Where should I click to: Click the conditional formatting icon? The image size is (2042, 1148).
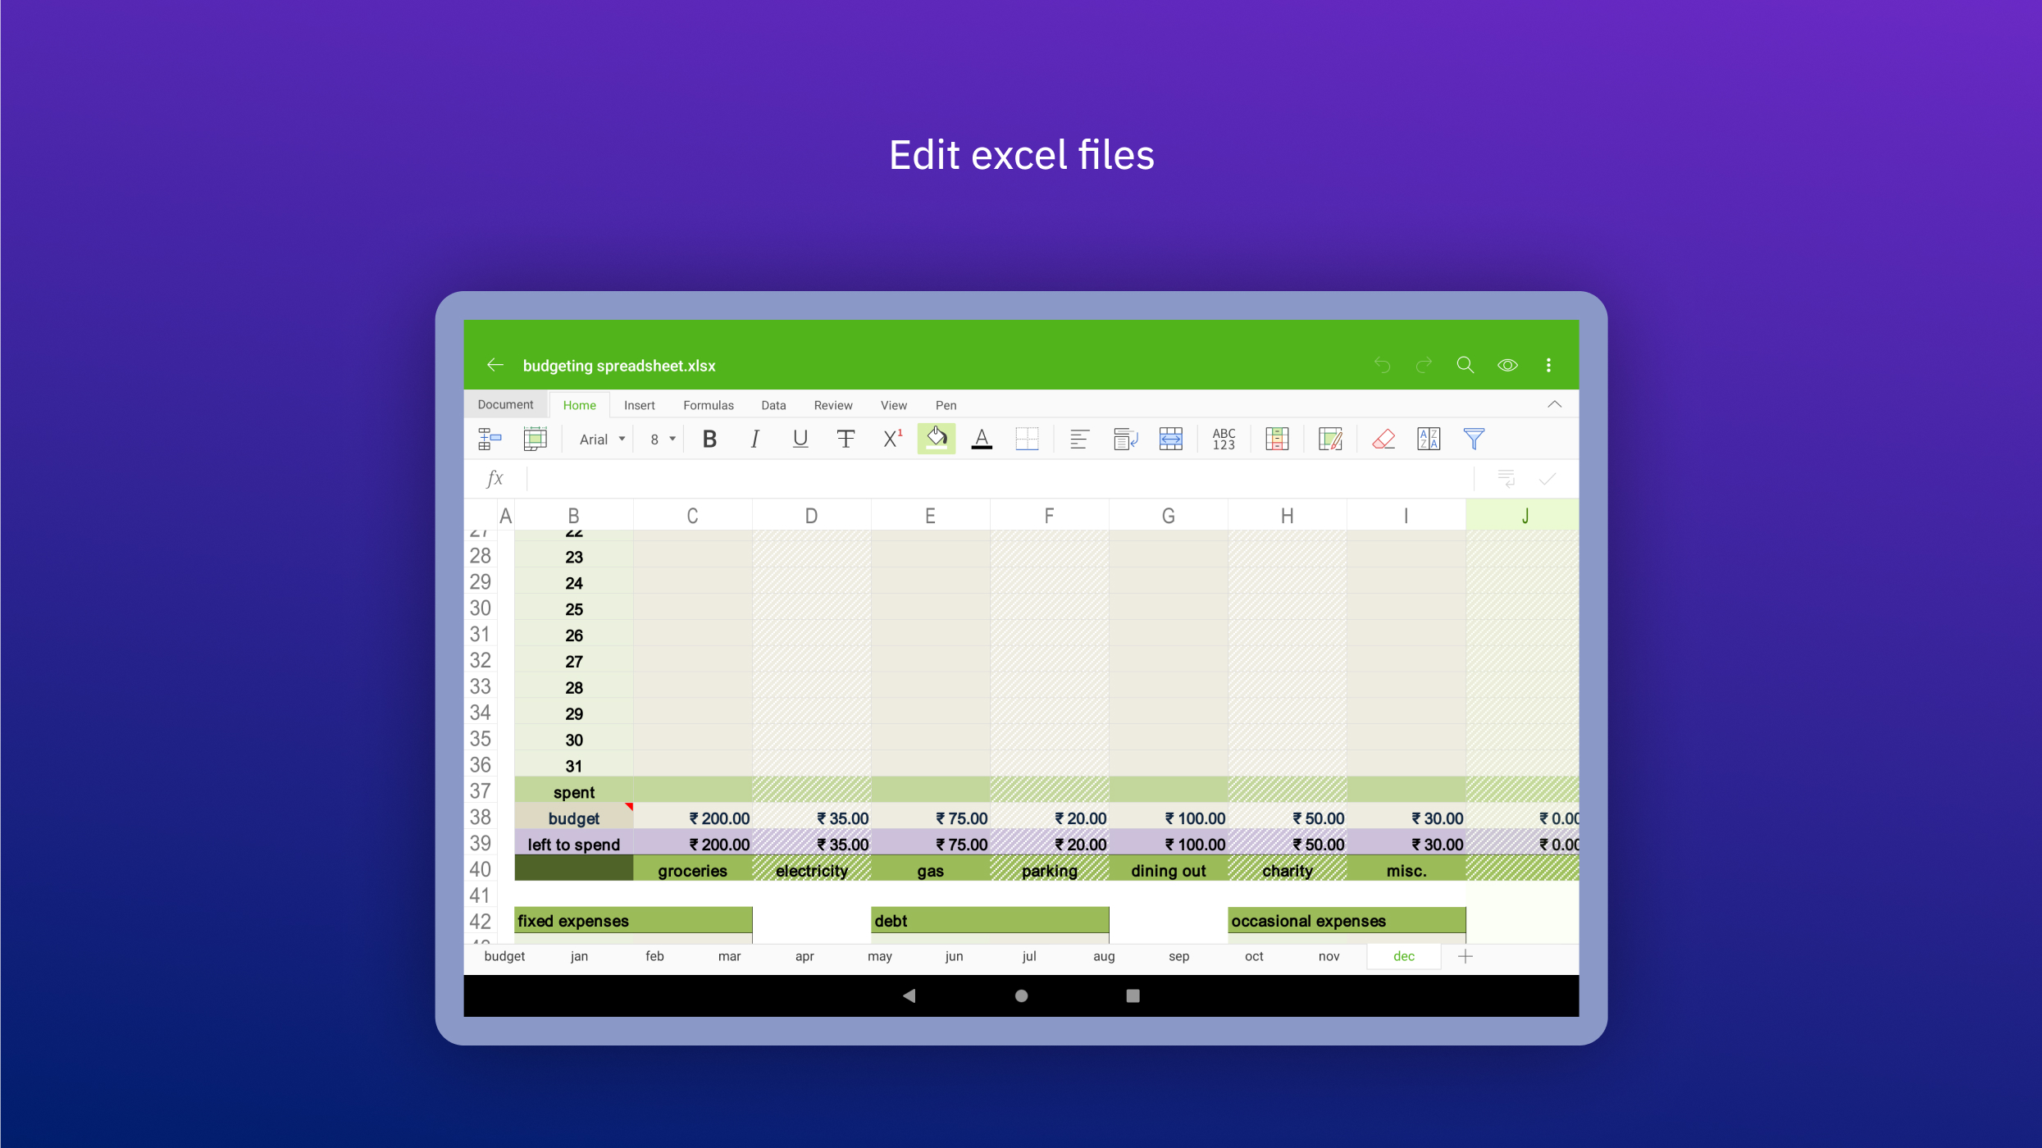click(x=1277, y=440)
